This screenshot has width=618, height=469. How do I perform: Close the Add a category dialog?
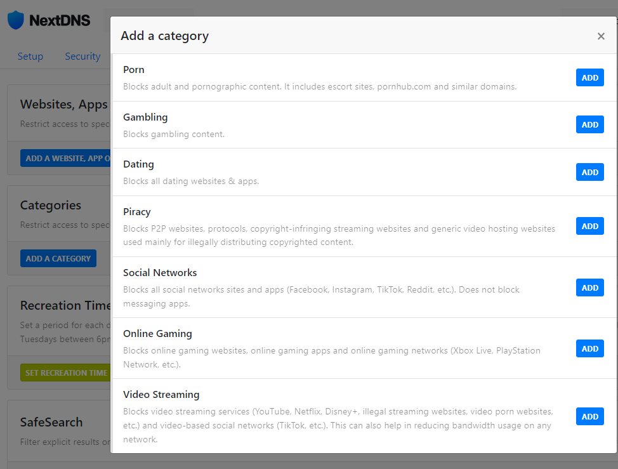coord(601,36)
